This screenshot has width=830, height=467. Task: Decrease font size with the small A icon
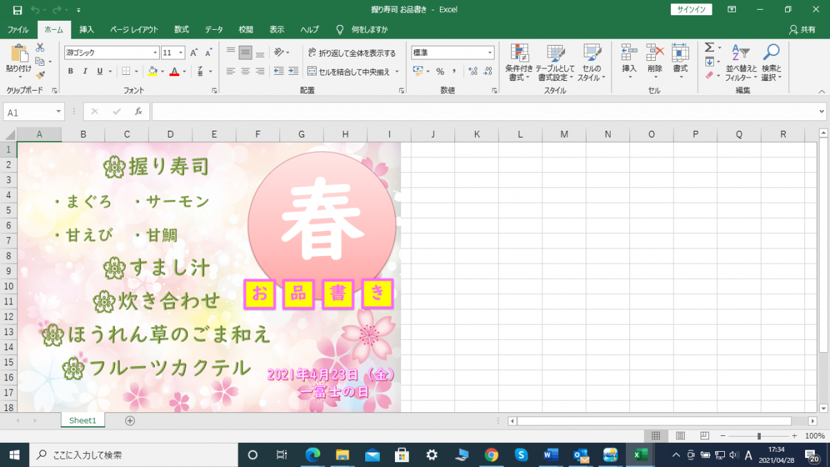click(x=208, y=53)
